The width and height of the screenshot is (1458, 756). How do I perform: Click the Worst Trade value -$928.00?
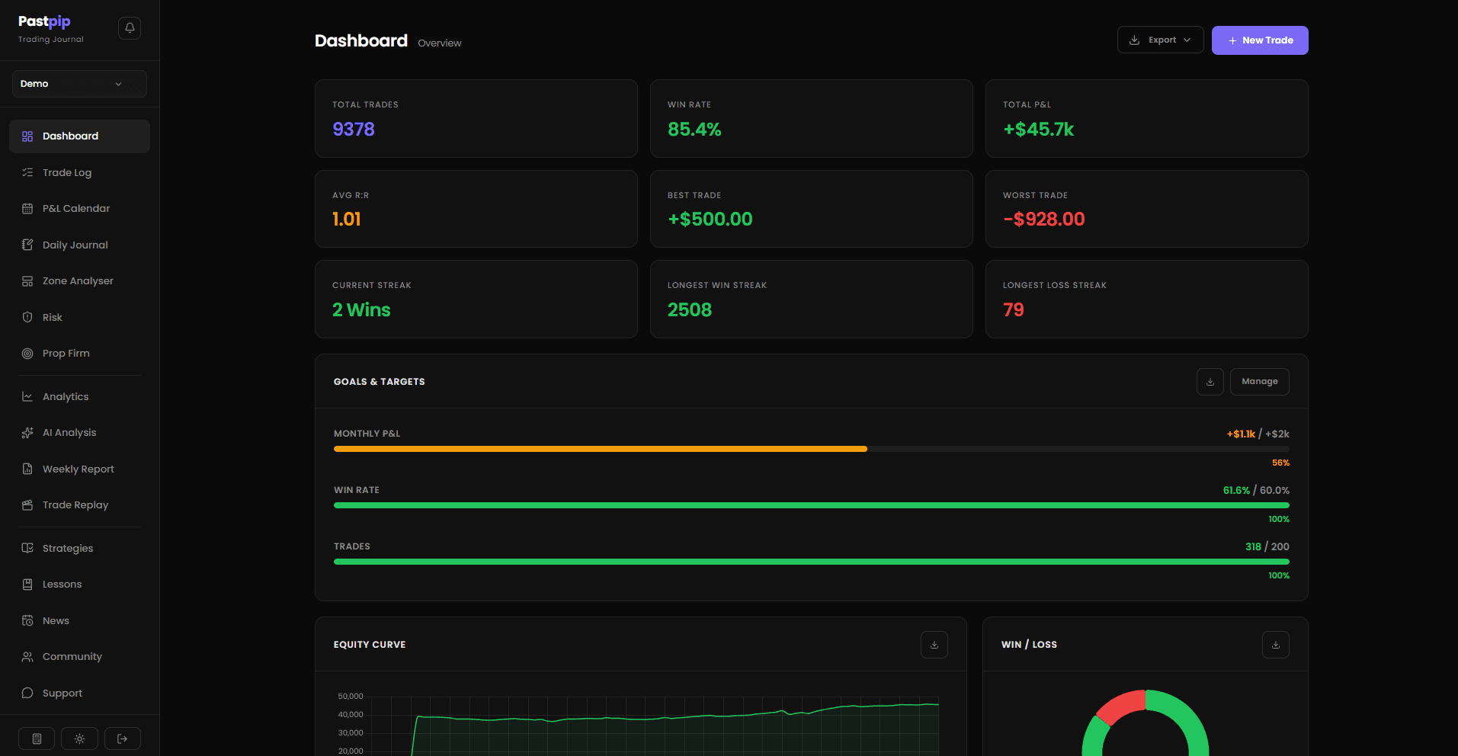[x=1043, y=219]
